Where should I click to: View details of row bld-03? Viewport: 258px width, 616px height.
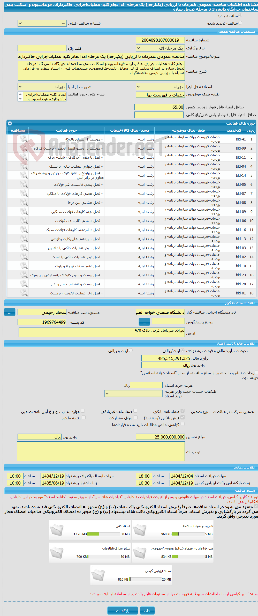pos(24,248)
